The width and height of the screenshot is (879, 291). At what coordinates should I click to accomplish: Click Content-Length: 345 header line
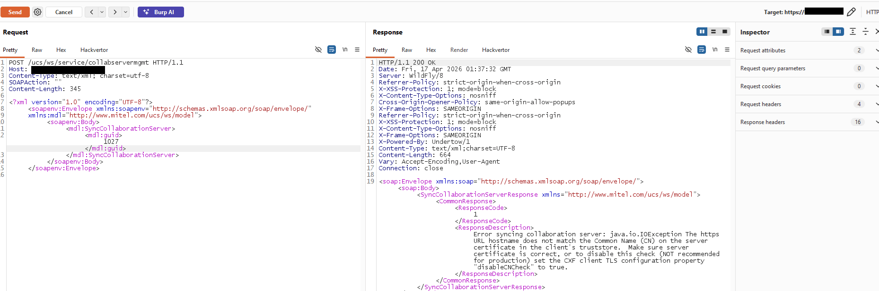pos(45,89)
